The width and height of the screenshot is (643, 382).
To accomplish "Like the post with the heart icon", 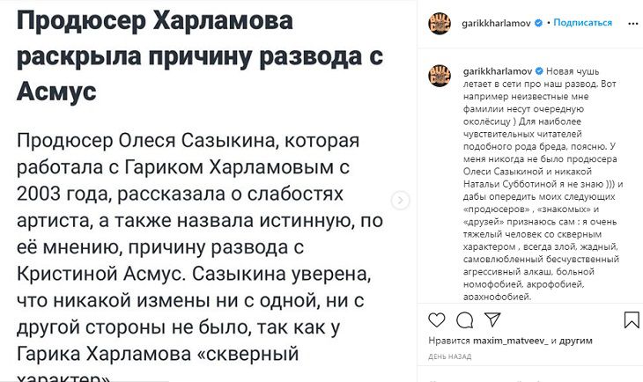I will coord(437,320).
